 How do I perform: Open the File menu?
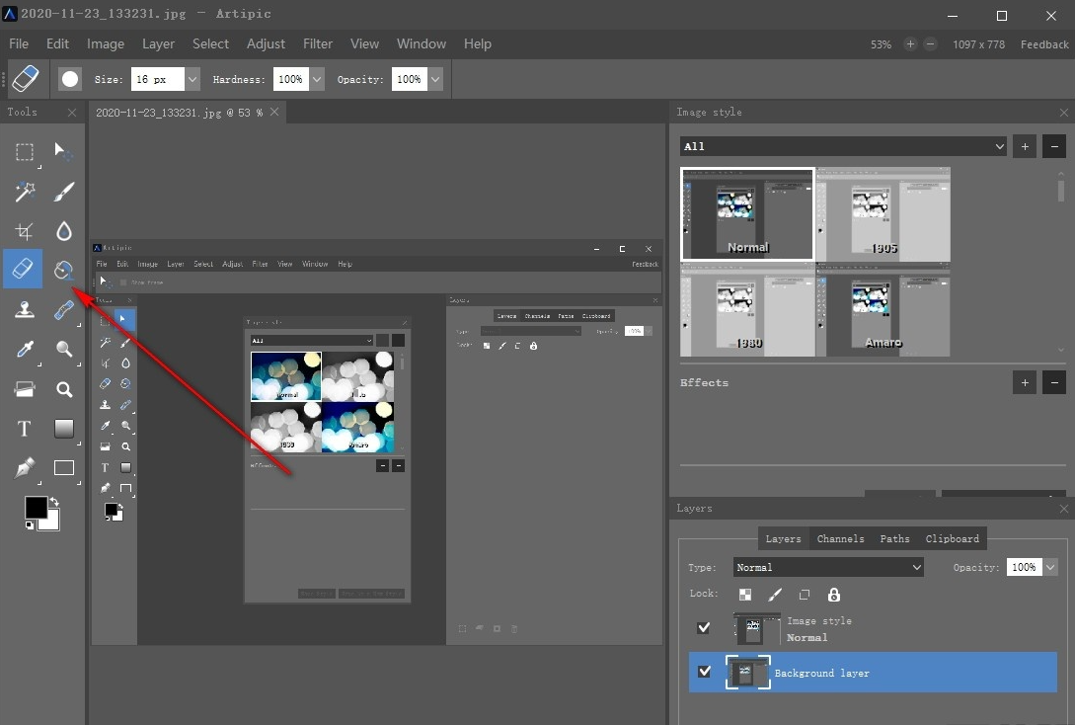coord(19,43)
